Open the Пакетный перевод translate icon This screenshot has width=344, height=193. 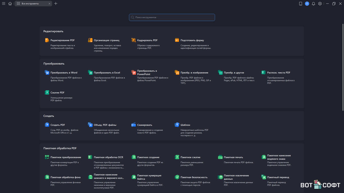264,177
